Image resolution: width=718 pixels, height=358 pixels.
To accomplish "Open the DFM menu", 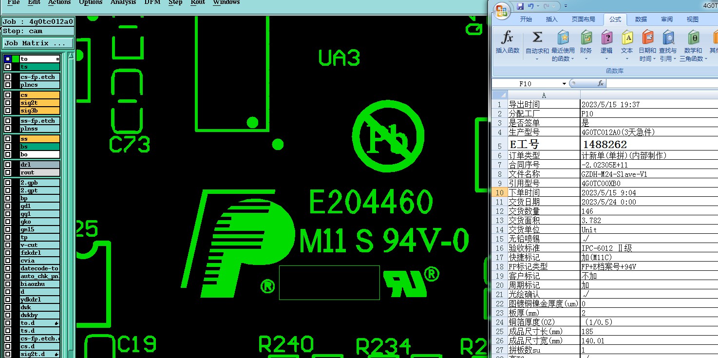I will tap(152, 2).
